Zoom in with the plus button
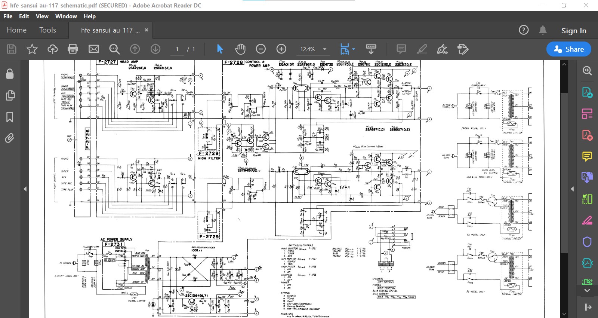This screenshot has height=318, width=598. pyautogui.click(x=281, y=49)
